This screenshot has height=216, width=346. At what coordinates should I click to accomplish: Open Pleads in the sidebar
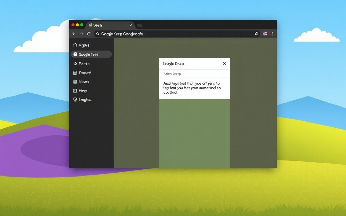pyautogui.click(x=81, y=64)
